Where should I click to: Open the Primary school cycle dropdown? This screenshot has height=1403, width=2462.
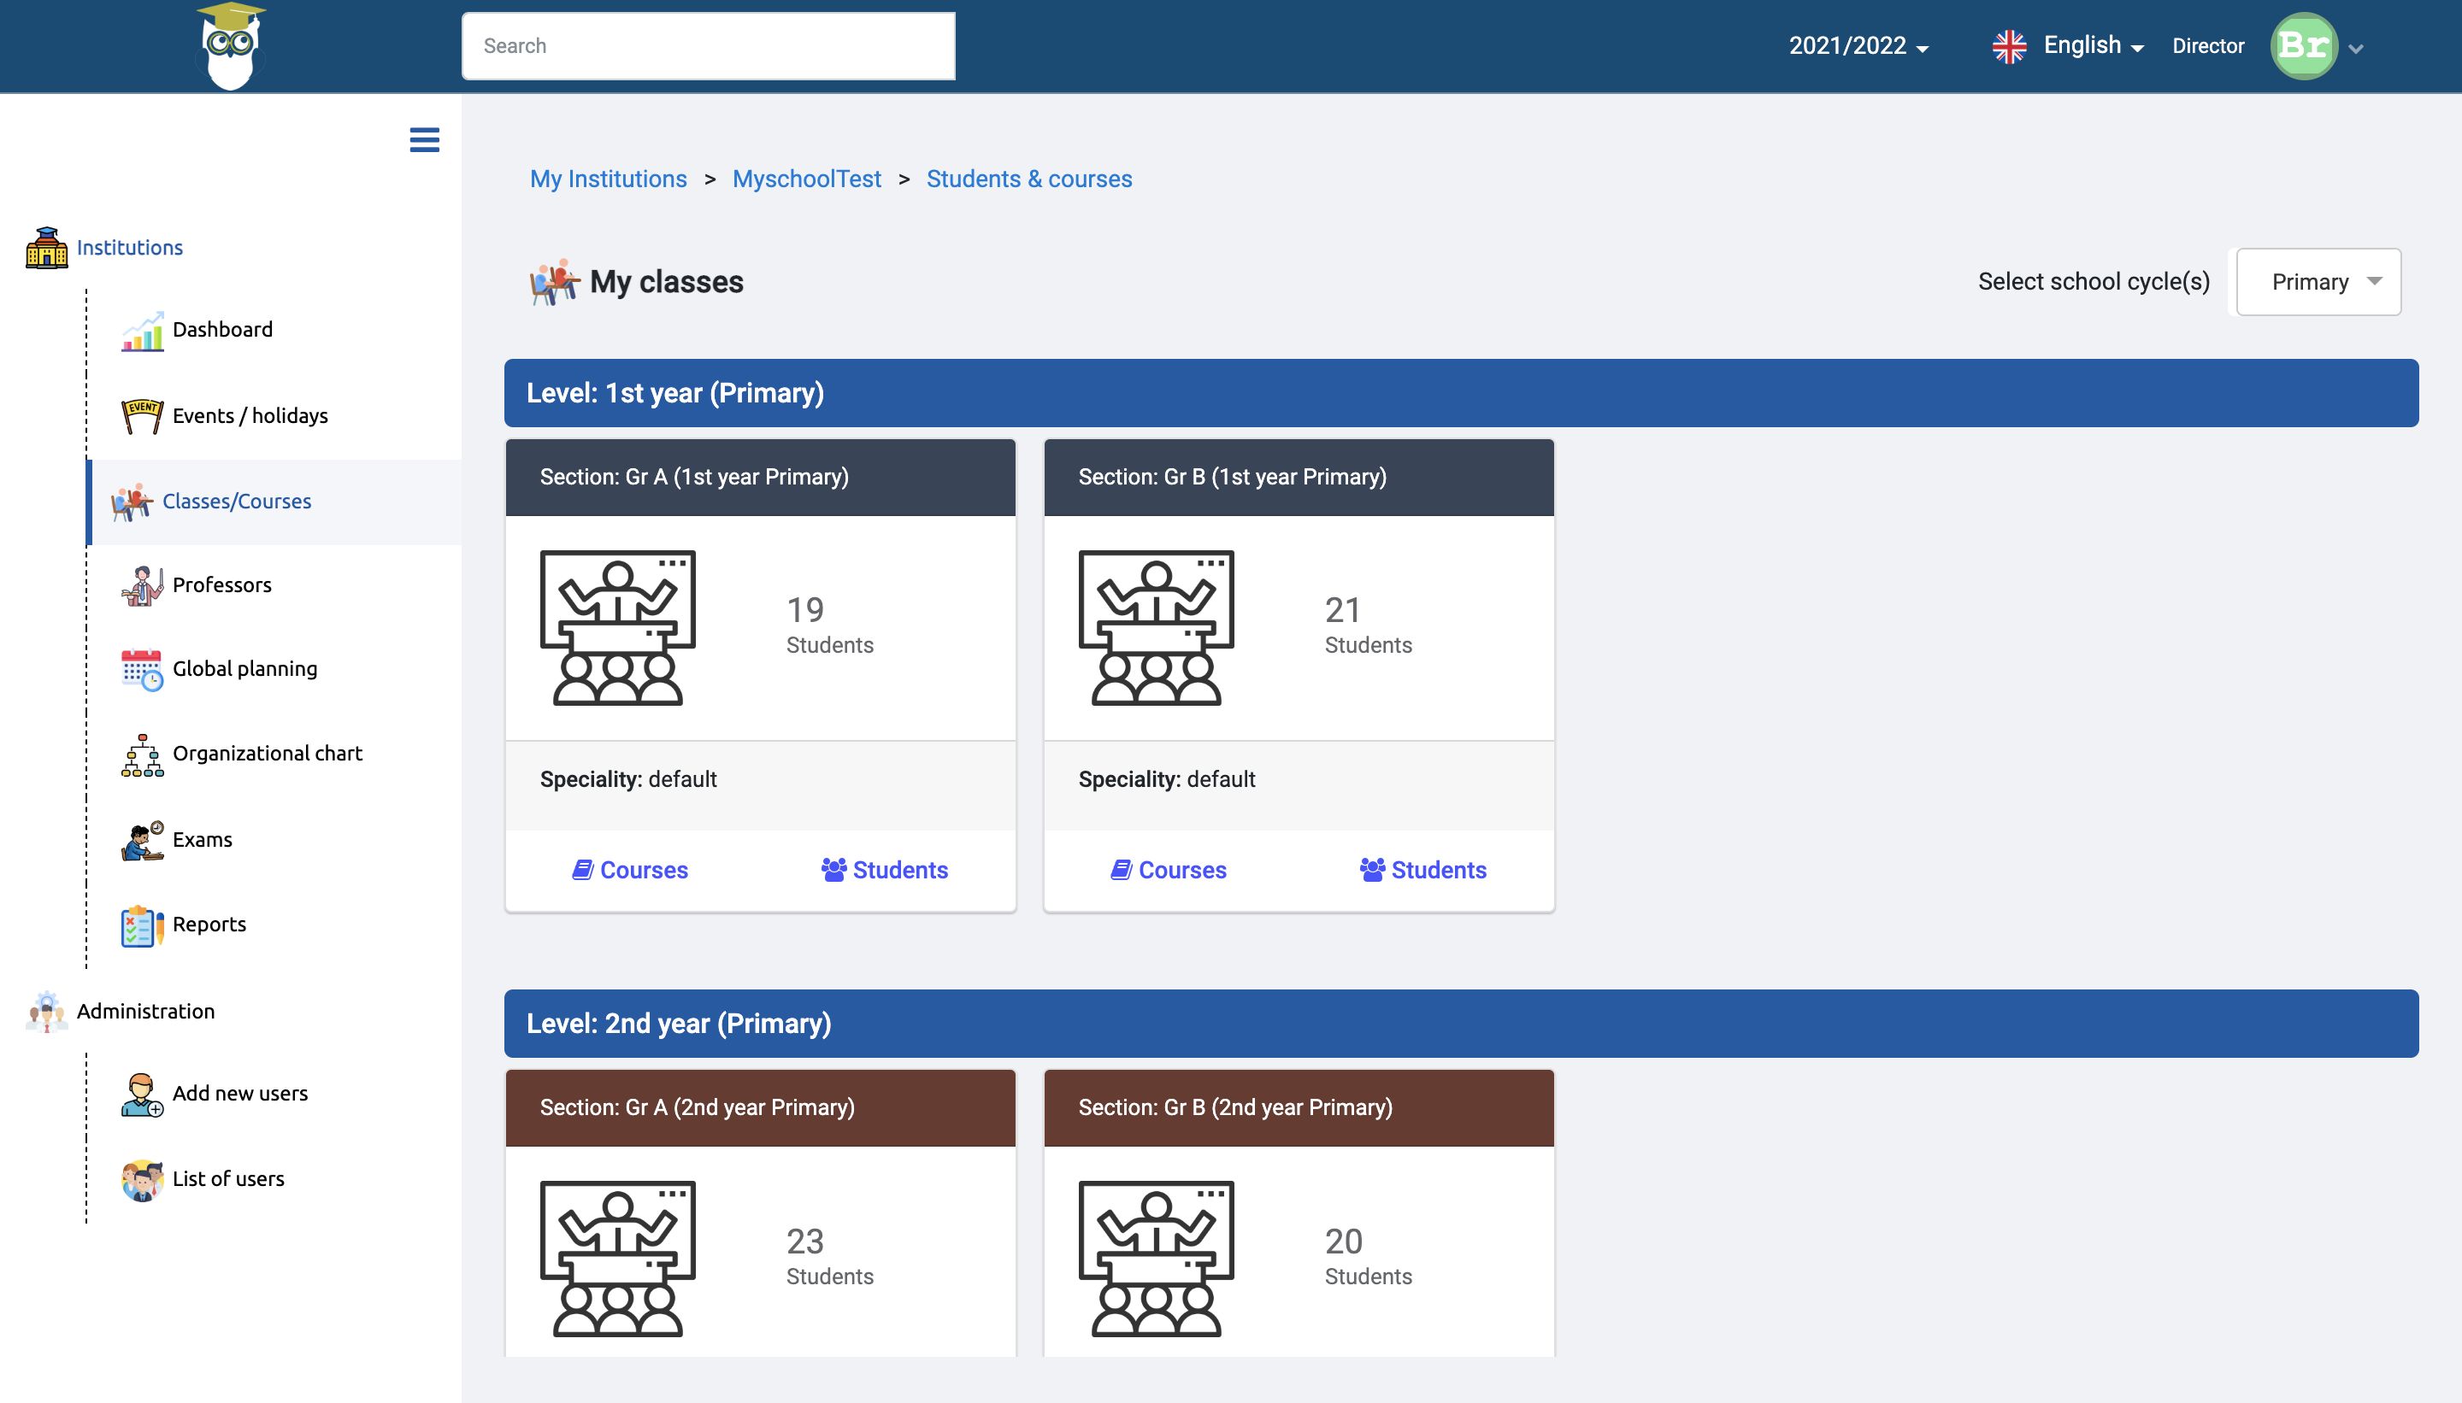(x=2318, y=281)
